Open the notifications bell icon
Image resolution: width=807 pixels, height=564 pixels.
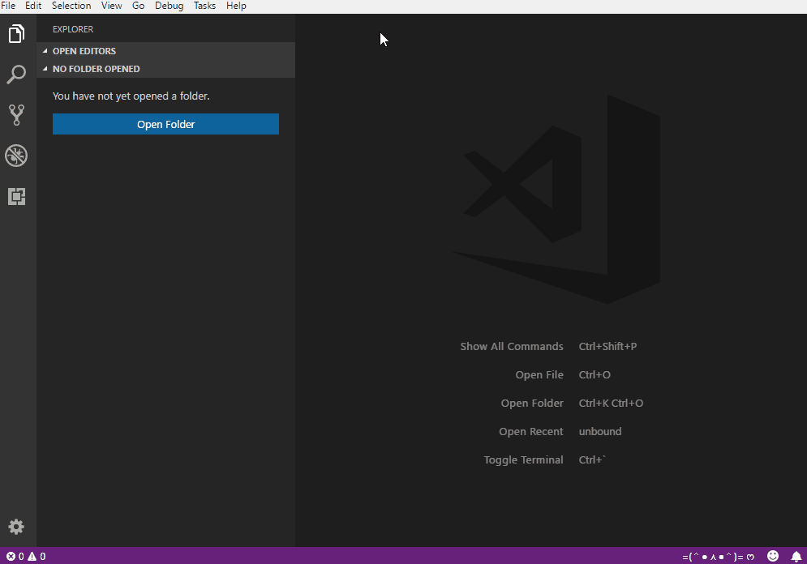tap(796, 556)
